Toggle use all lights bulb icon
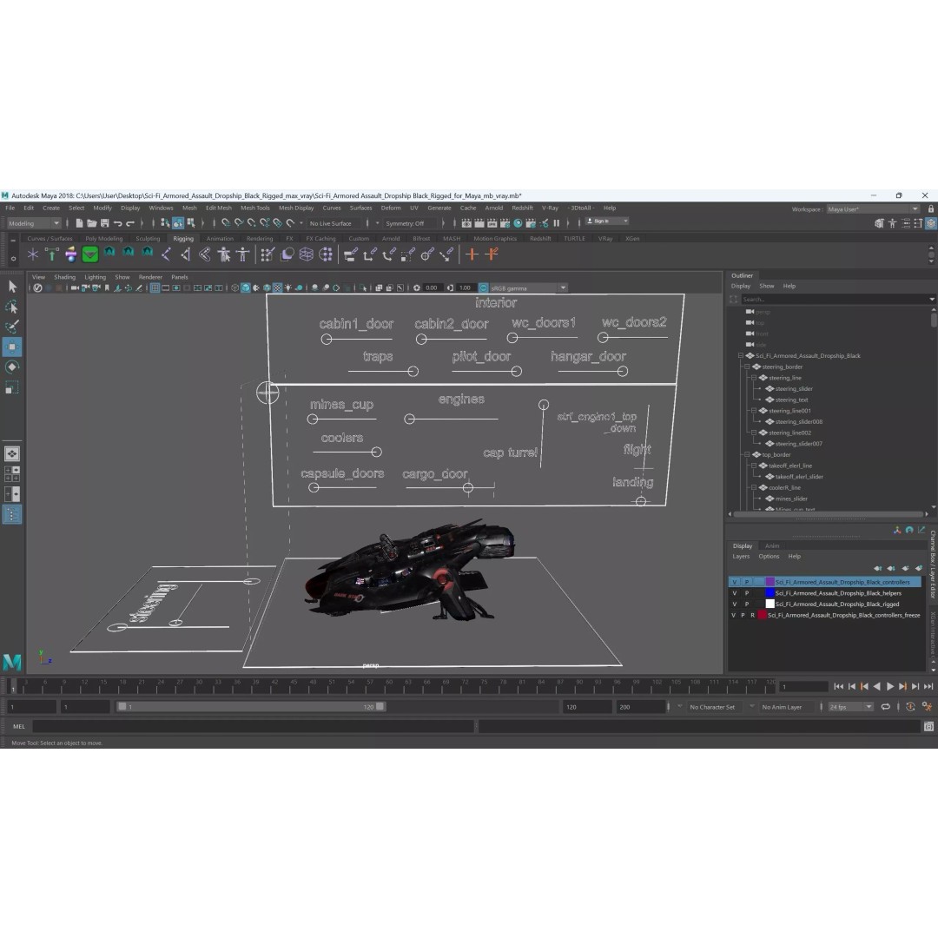The height and width of the screenshot is (938, 938). coord(288,287)
